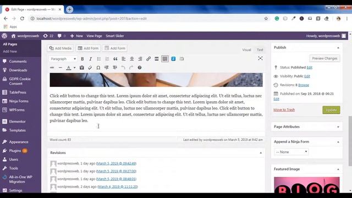Collapse the Revisions panel
352x198 pixels.
[x=261, y=153]
